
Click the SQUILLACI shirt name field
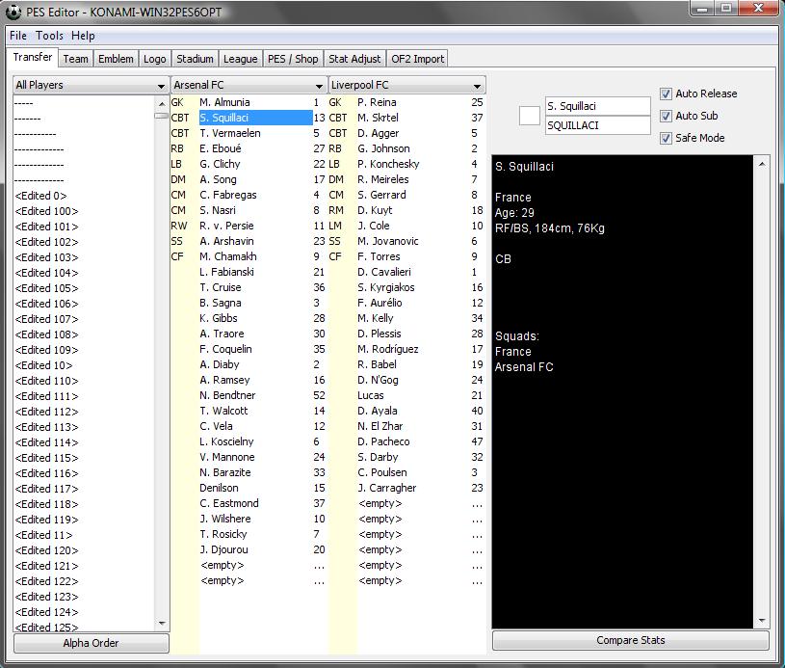click(x=598, y=125)
